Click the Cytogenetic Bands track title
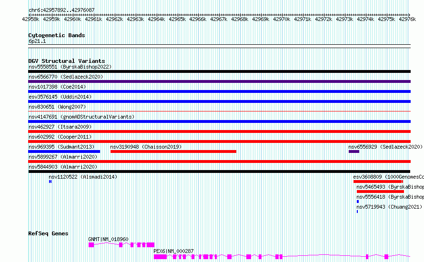Screen dimensions: 424x262 (x=57, y=35)
